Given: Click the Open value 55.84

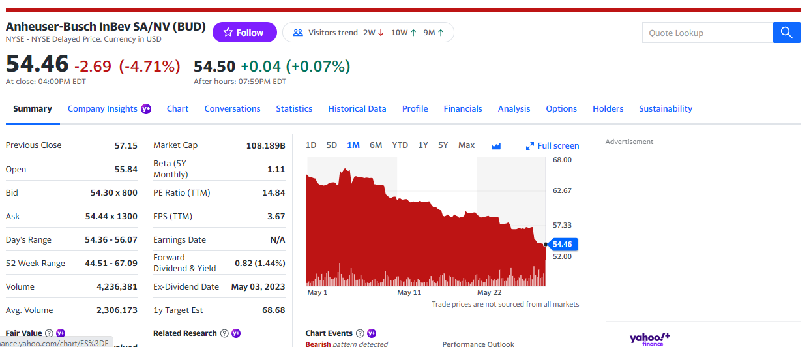Looking at the screenshot, I should [126, 170].
